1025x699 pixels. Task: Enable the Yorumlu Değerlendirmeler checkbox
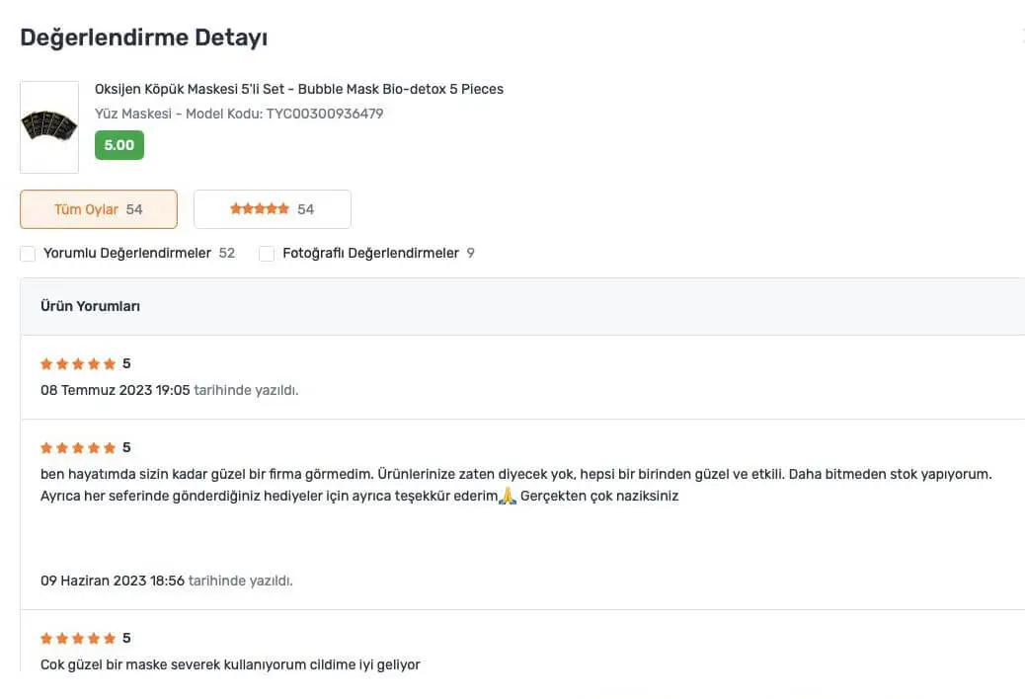pos(28,254)
